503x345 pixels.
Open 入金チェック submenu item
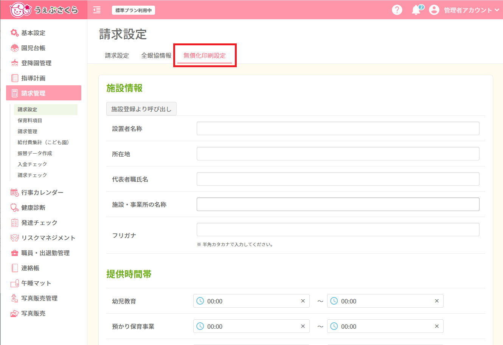click(x=32, y=164)
